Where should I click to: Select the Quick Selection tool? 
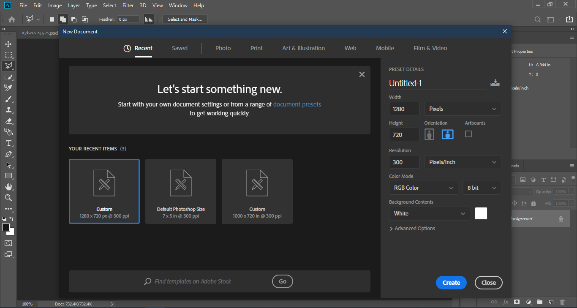(8, 77)
